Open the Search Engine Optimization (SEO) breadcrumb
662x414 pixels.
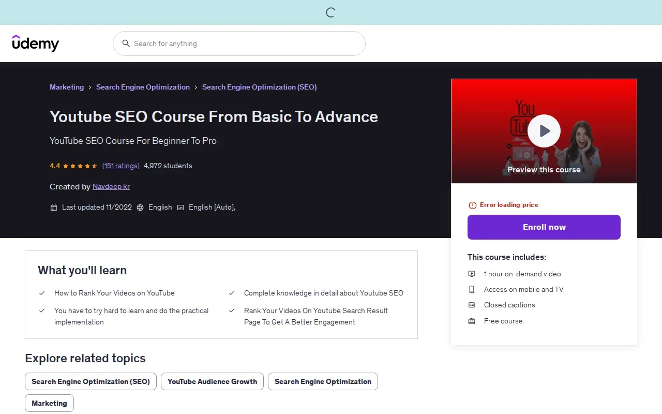tap(259, 87)
